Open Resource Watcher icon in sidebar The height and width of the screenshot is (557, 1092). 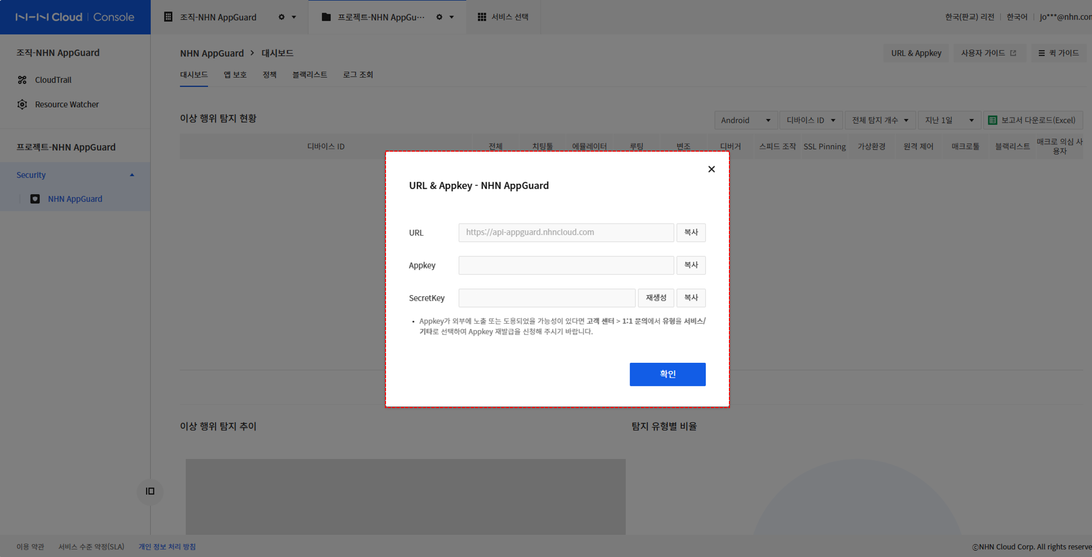tap(22, 104)
